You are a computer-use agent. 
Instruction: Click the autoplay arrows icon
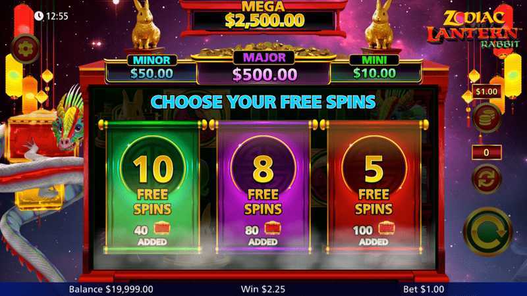486,178
